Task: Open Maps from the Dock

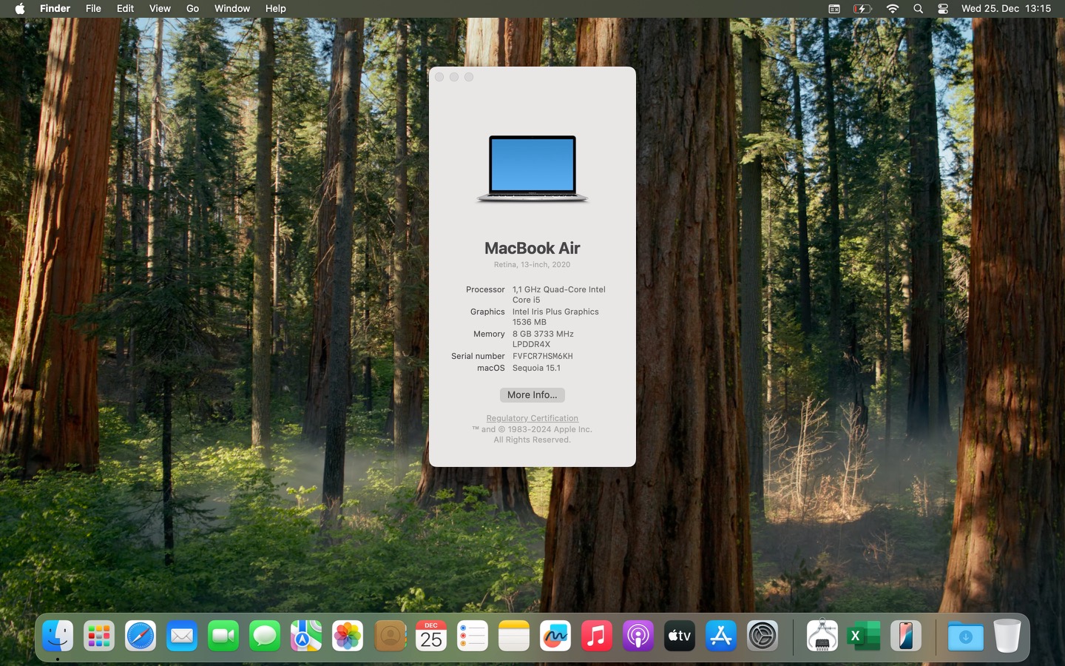Action: (306, 636)
